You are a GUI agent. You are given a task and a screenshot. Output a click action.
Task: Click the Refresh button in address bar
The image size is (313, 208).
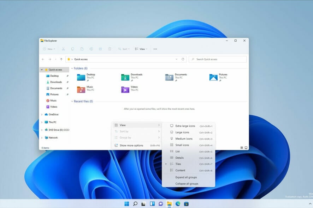pos(183,59)
